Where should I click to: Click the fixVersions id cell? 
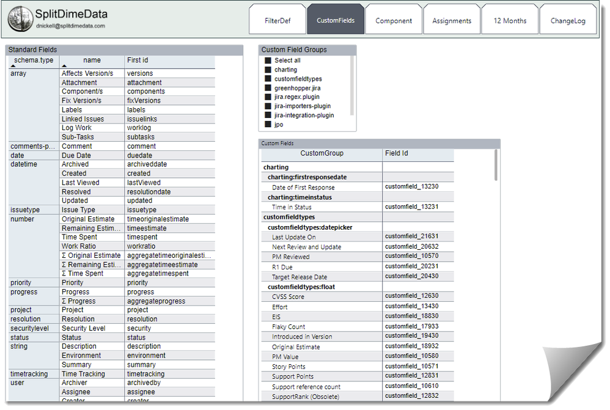tap(170, 100)
